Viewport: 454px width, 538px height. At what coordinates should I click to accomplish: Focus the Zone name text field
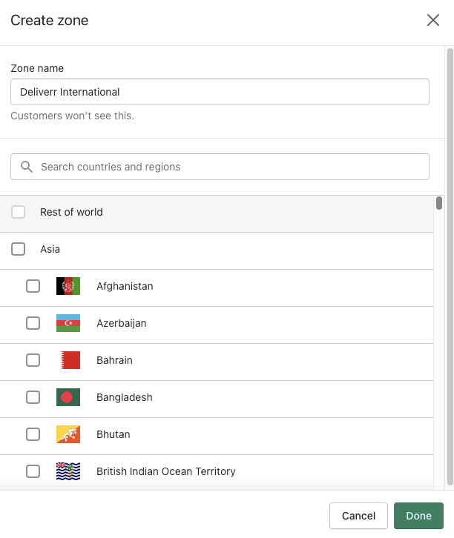pyautogui.click(x=220, y=92)
